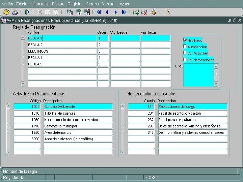The image size is (243, 182).
Task: Click the Vig Hasta field of REGLA 1
Action: (156, 38)
